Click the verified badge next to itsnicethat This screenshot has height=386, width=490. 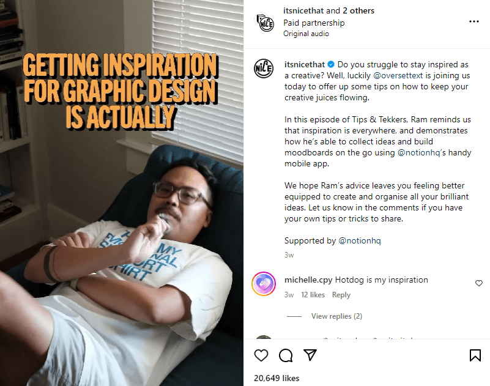click(331, 64)
